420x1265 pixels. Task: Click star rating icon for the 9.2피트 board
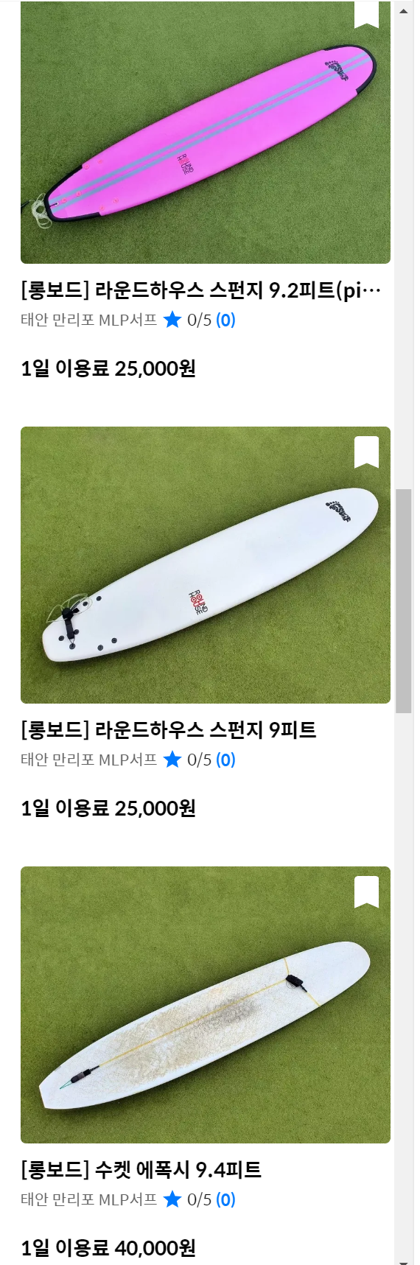click(172, 320)
